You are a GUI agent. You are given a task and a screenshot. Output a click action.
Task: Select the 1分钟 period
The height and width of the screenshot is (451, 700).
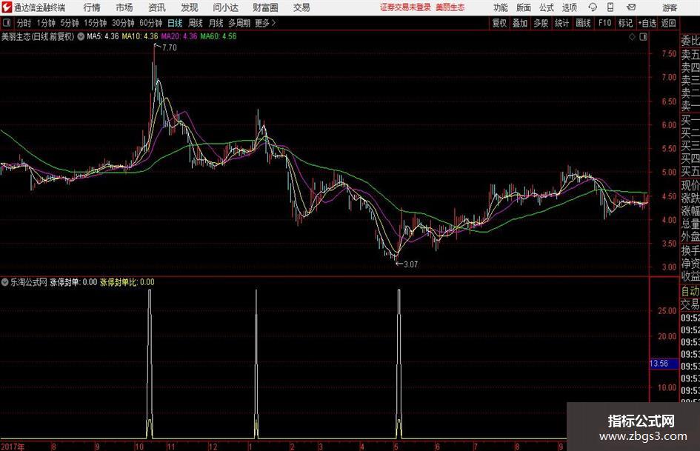[x=46, y=23]
